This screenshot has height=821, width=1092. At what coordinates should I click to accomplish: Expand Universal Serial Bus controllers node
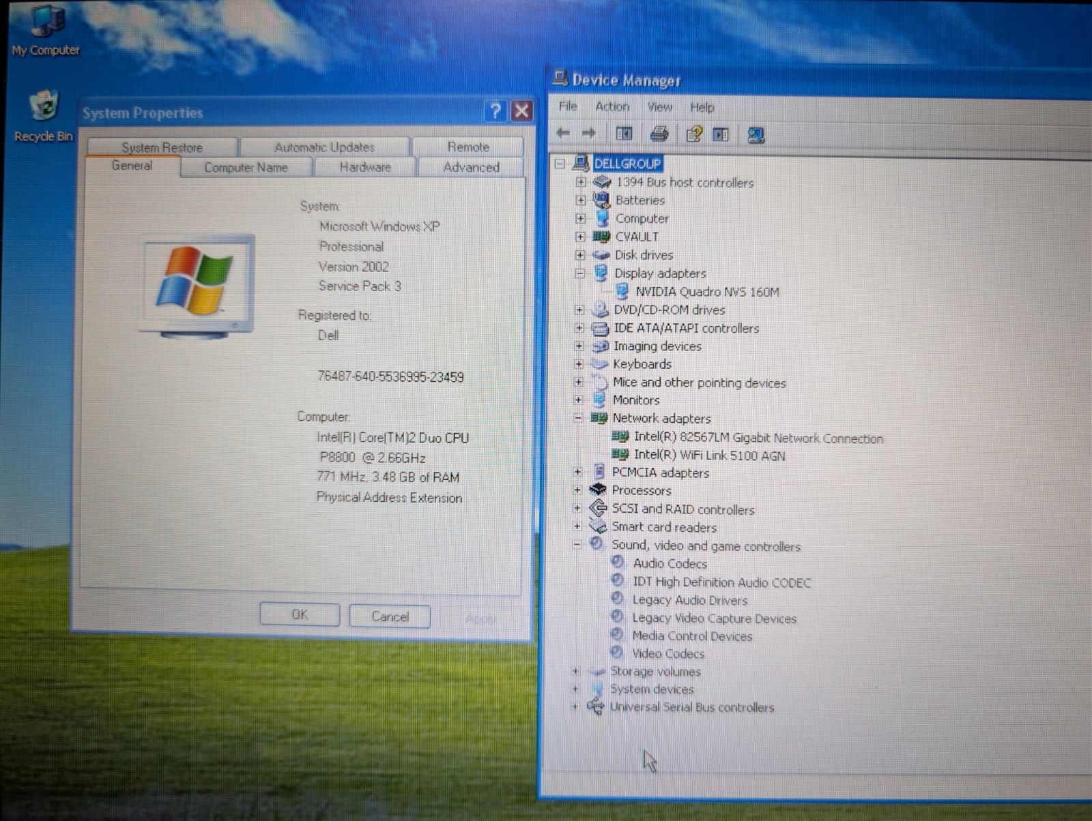(x=575, y=706)
